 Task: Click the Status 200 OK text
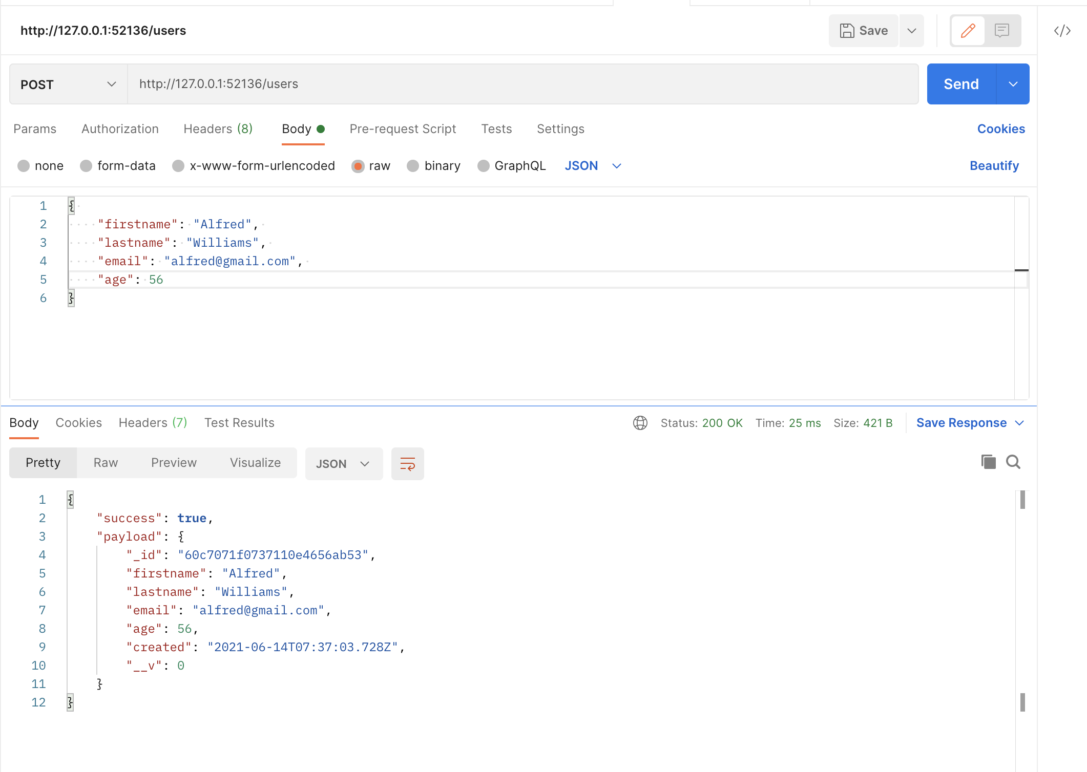701,423
